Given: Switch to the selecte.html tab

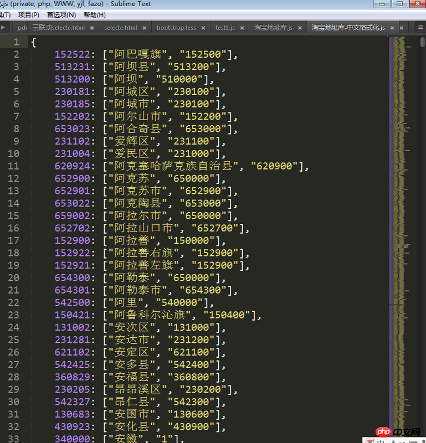Looking at the screenshot, I should [x=121, y=28].
